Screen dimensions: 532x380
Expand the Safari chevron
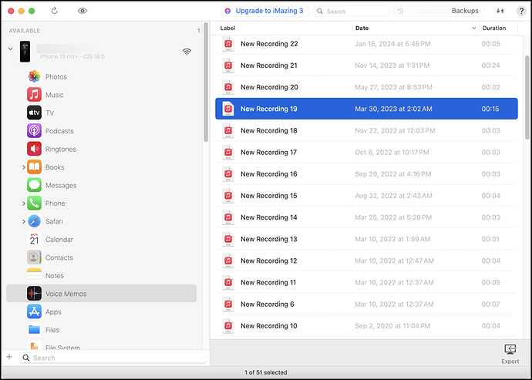point(23,221)
